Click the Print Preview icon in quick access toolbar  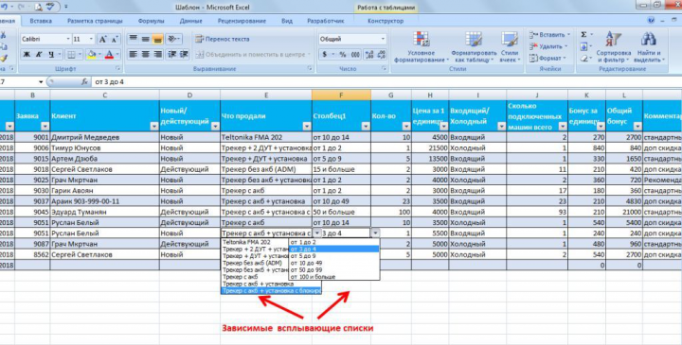38,7
